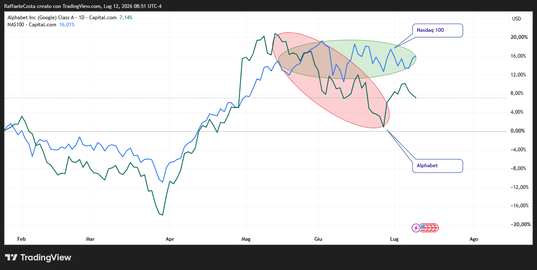
Task: Click the Apr label on time axis
Action: click(169, 239)
